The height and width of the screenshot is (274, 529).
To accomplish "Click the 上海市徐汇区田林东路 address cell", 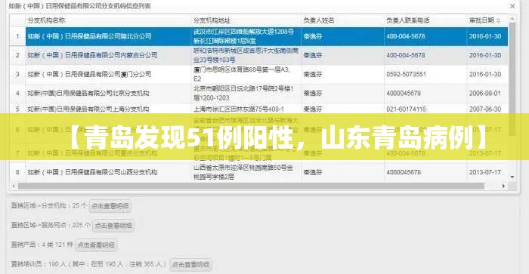I will point(239,109).
